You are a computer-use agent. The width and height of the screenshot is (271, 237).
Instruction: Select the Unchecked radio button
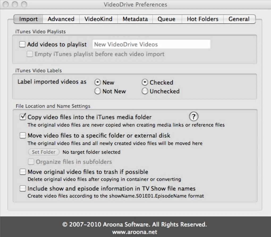pos(145,91)
